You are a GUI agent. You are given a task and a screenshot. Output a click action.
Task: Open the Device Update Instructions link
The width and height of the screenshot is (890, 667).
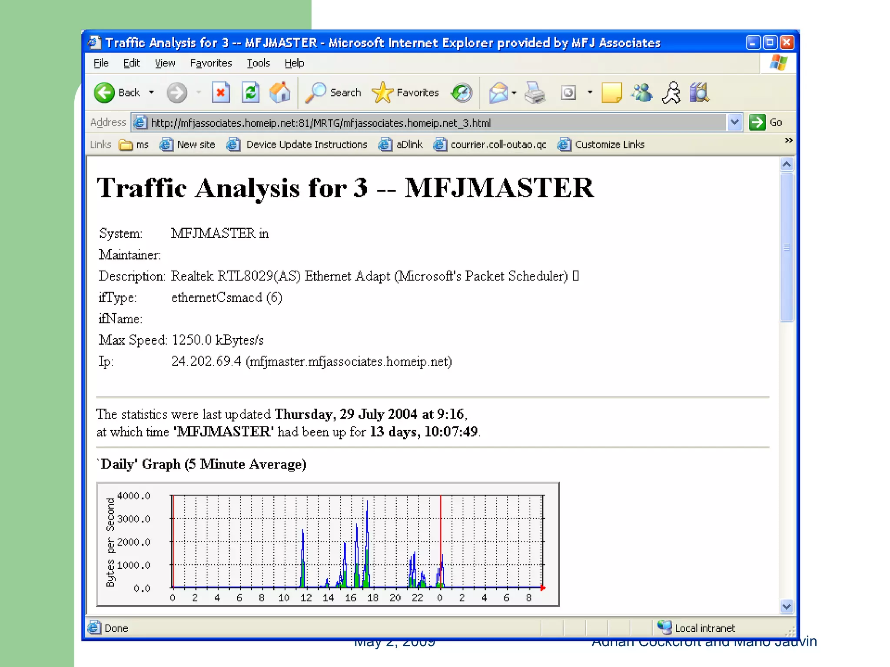306,145
